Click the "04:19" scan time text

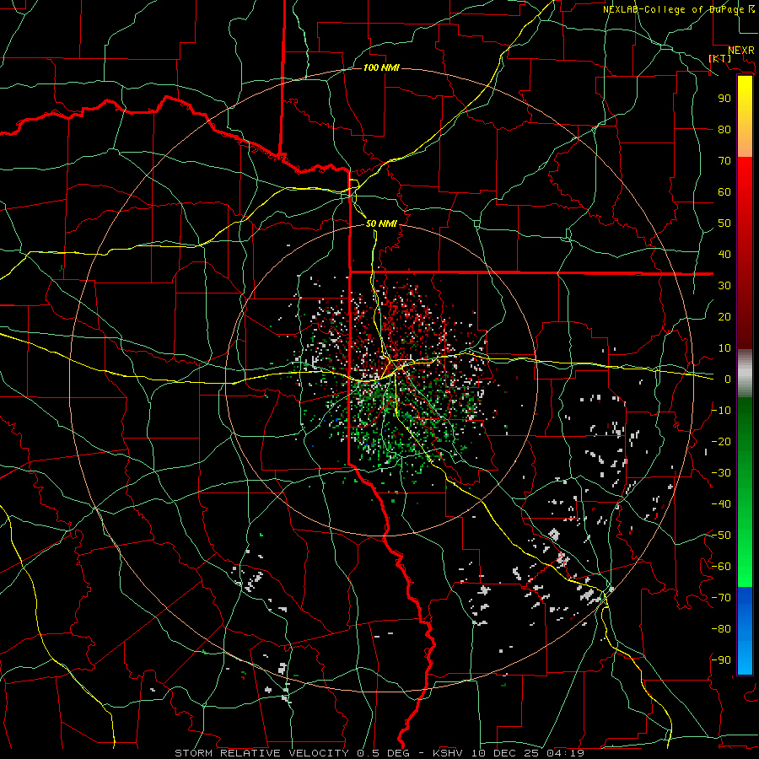[565, 753]
